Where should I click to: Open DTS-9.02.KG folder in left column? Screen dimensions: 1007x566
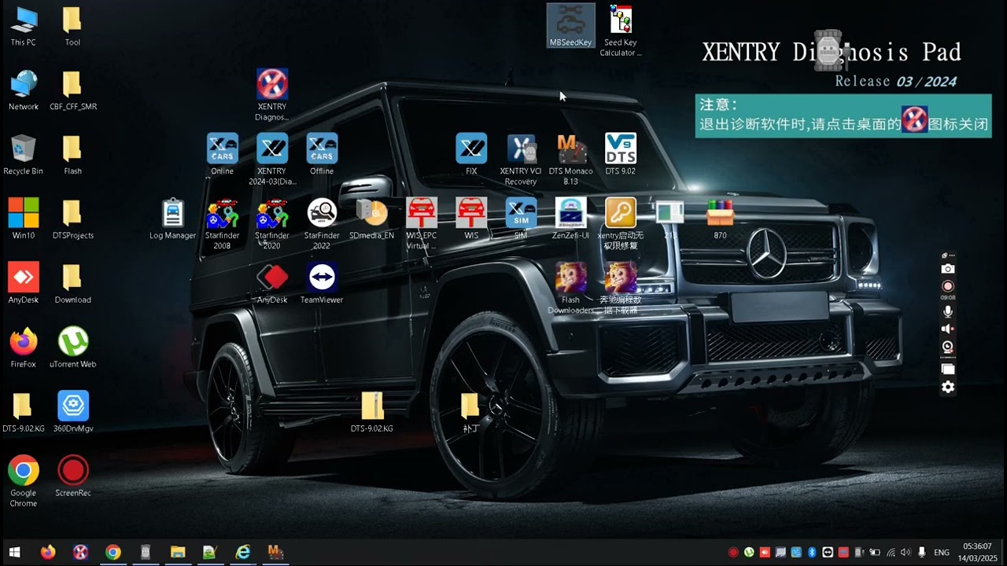pyautogui.click(x=22, y=412)
